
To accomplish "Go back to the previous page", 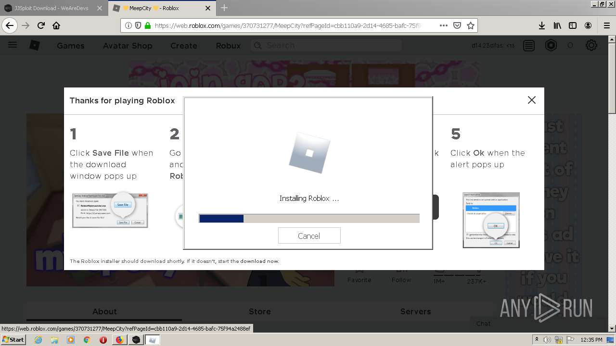I will 10,25.
